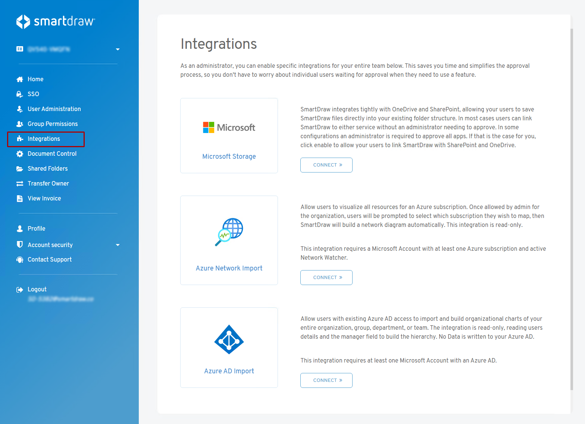585x424 pixels.
Task: Expand the account selector dropdown arrow
Action: (x=118, y=49)
